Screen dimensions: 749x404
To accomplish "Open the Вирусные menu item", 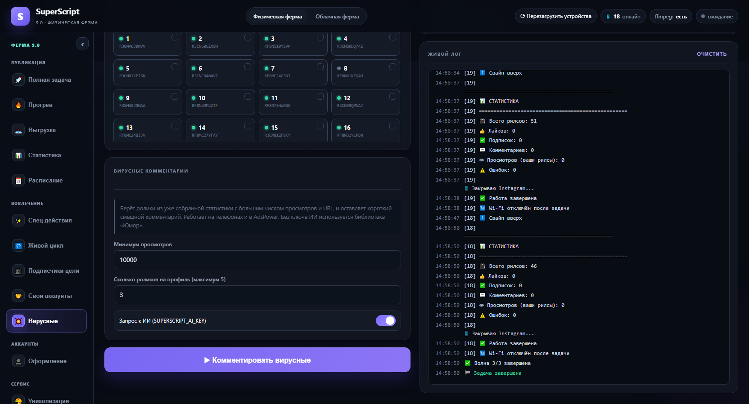I will coord(46,321).
